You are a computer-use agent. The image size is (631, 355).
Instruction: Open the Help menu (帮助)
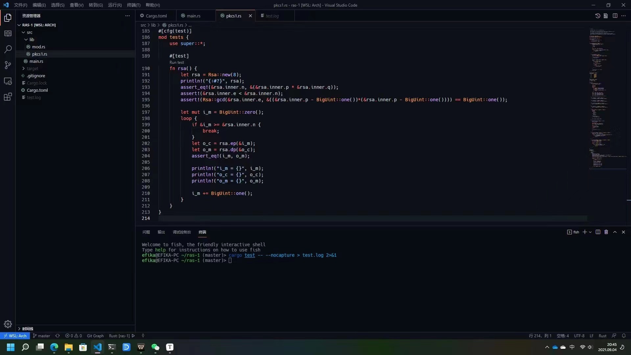point(153,5)
